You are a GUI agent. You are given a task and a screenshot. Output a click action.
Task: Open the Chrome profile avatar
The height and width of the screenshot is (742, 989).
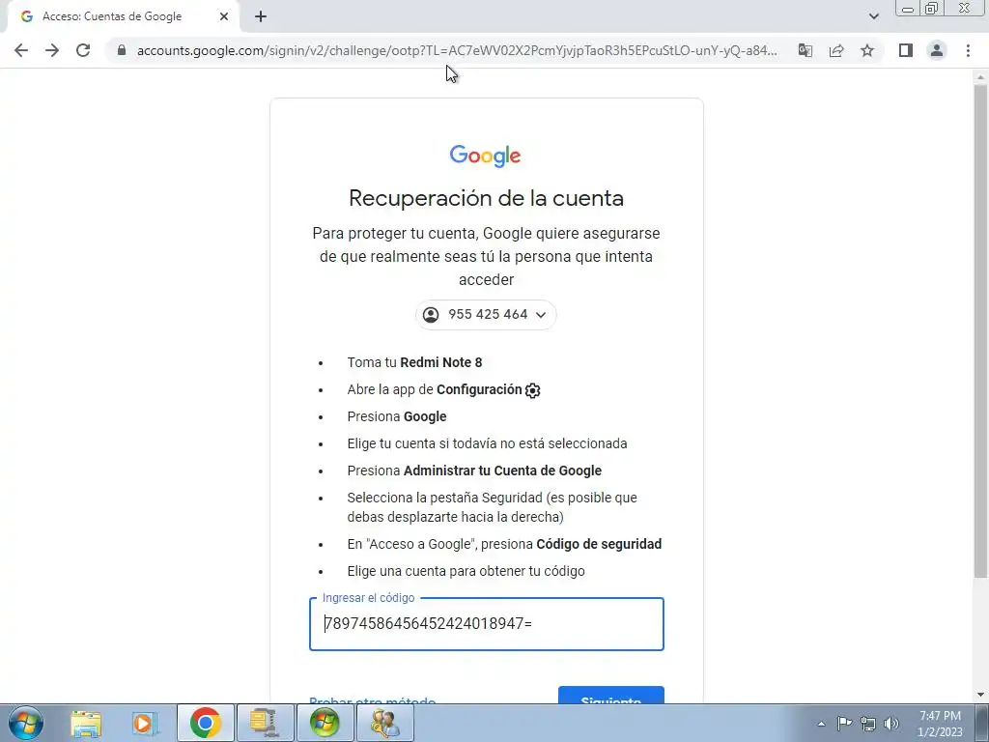(x=937, y=50)
